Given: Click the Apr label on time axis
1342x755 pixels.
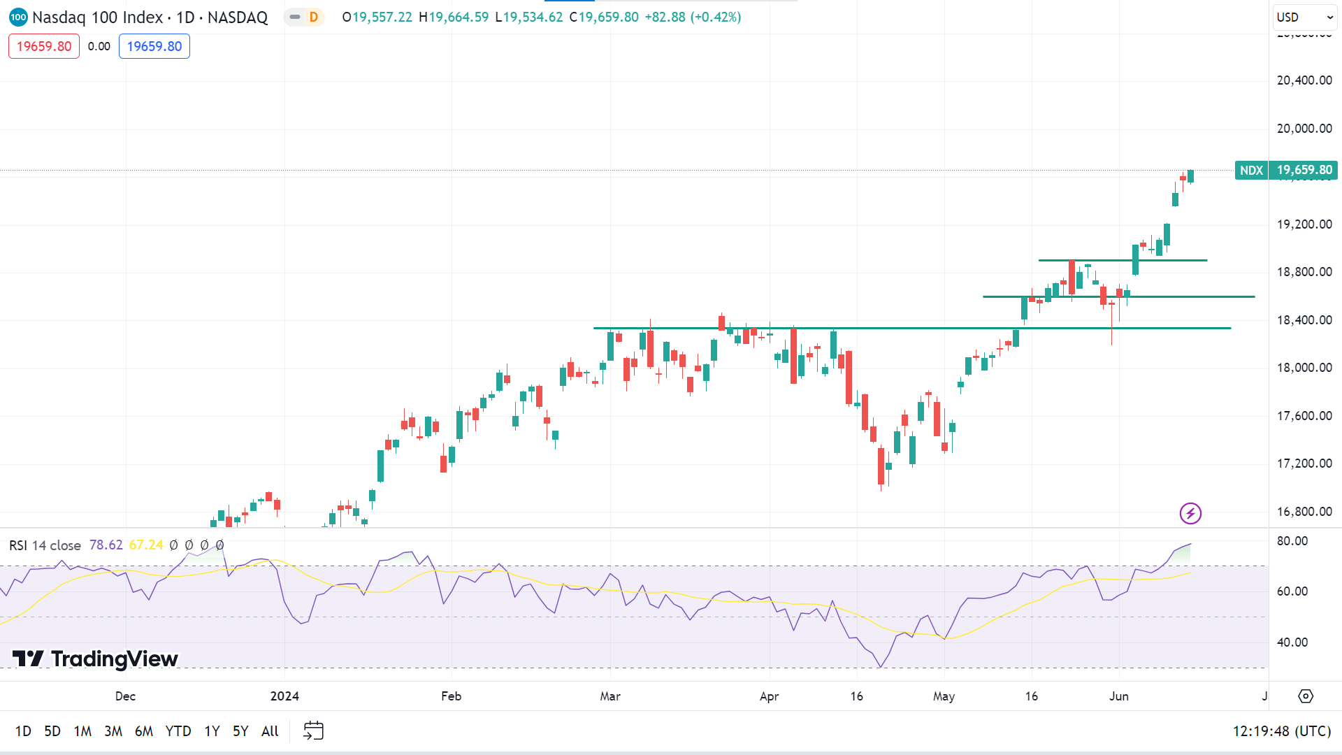Looking at the screenshot, I should (x=769, y=696).
